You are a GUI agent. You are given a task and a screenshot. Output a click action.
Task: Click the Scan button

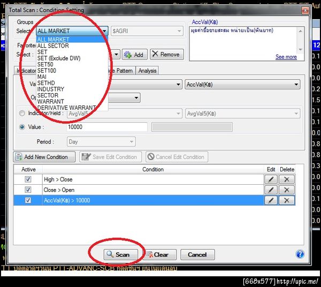(120, 255)
